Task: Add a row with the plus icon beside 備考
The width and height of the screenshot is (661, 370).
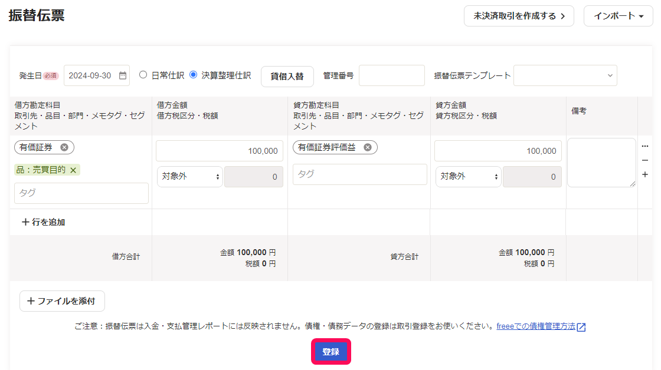Action: click(x=645, y=174)
